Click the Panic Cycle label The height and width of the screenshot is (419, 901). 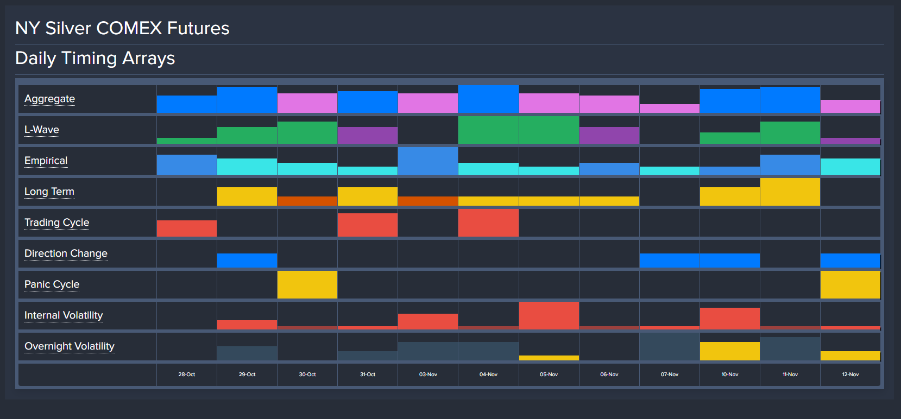[52, 284]
